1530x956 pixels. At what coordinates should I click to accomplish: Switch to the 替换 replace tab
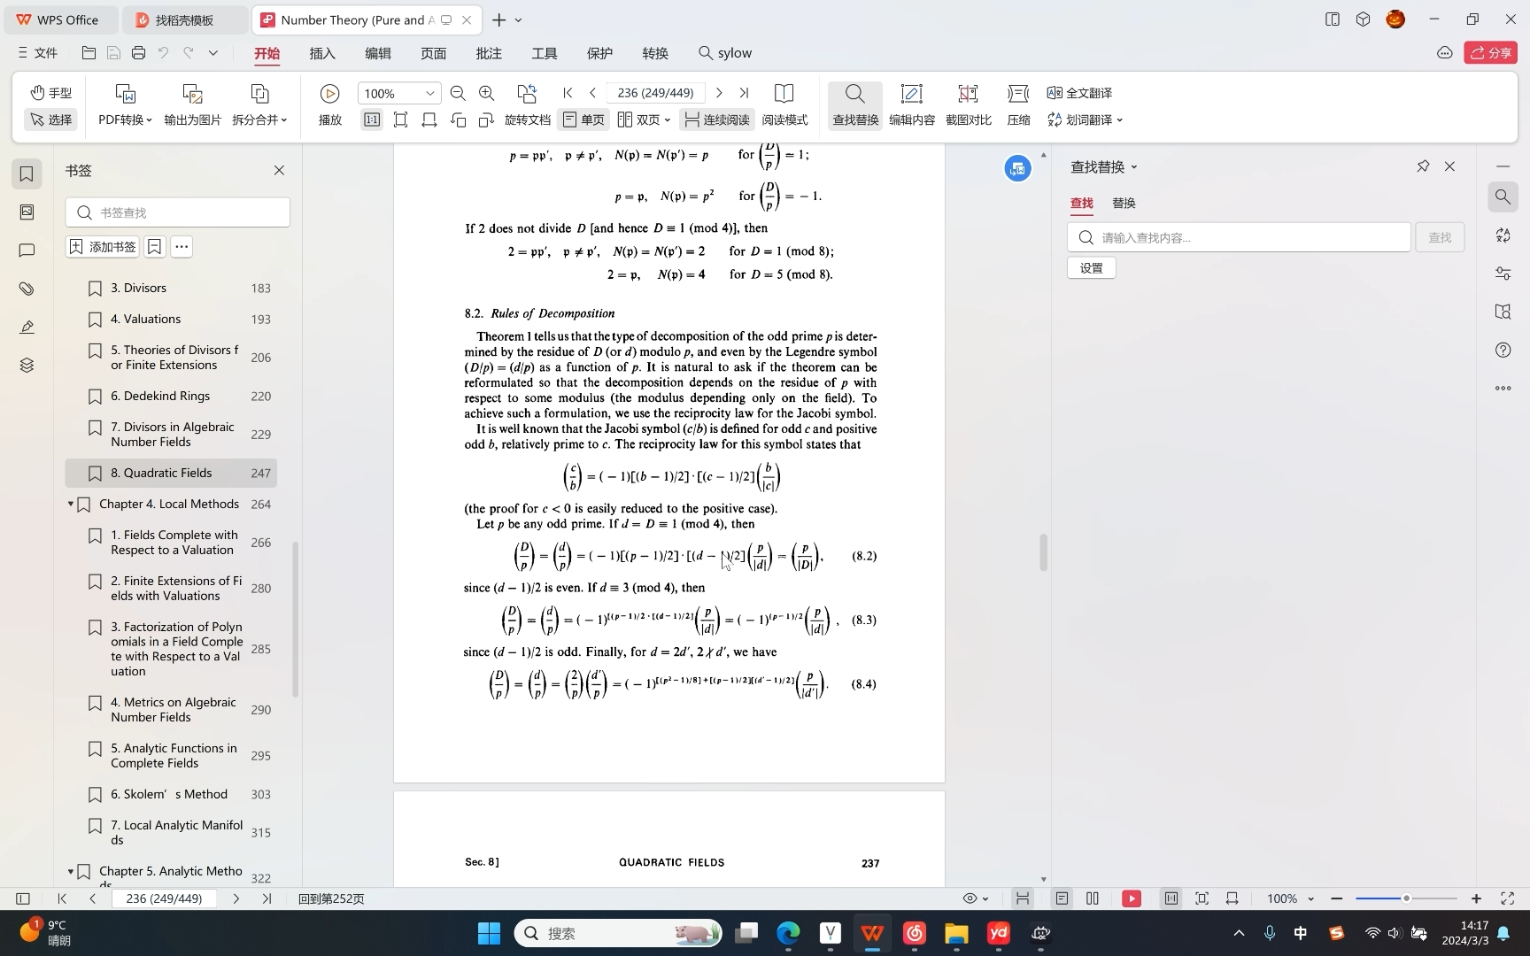1123,203
